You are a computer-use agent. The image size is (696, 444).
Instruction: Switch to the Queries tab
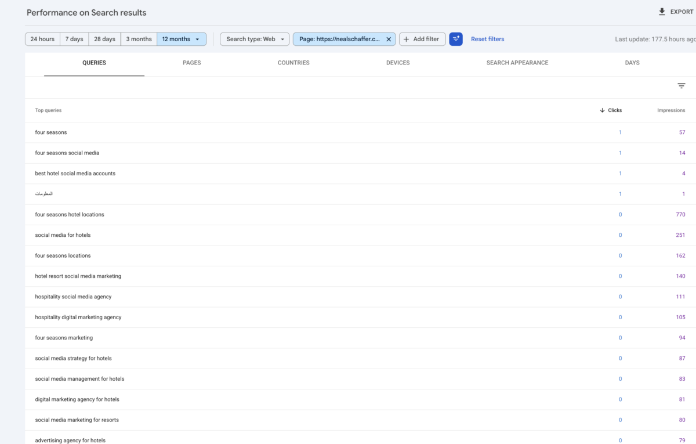(x=94, y=63)
